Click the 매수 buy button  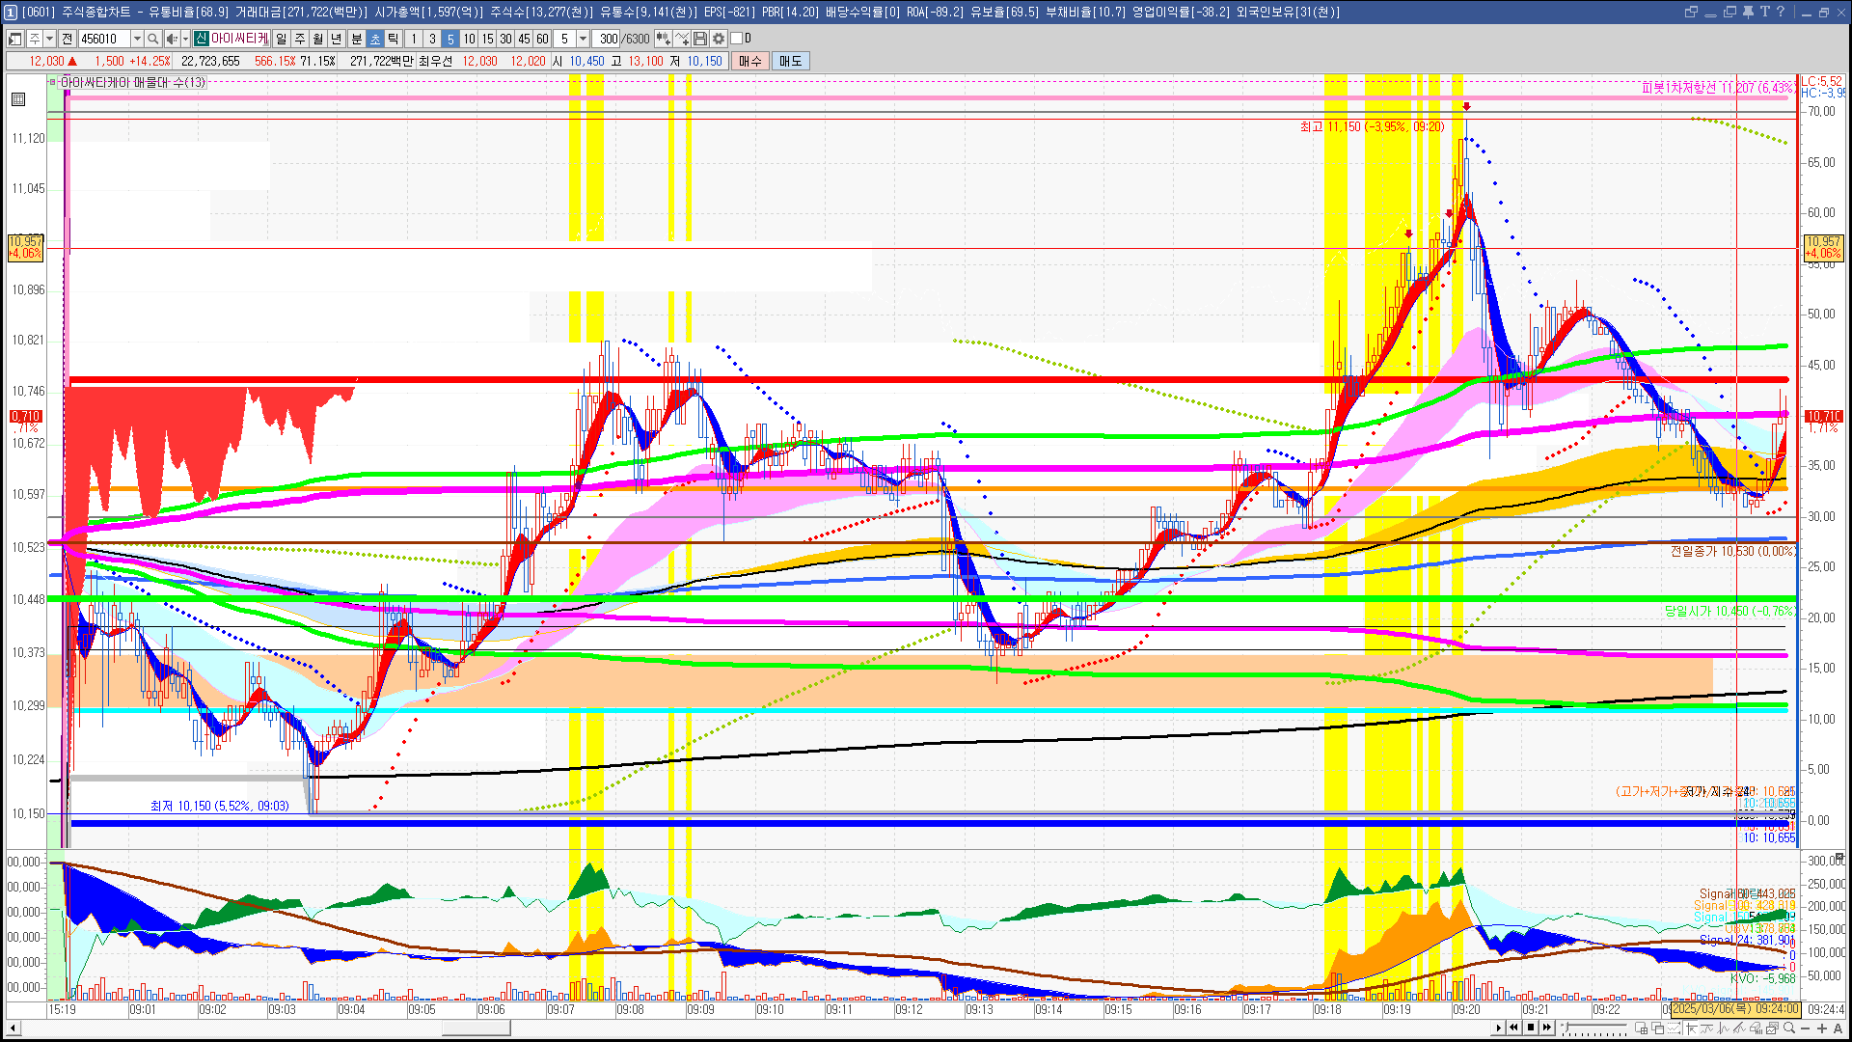pos(750,61)
